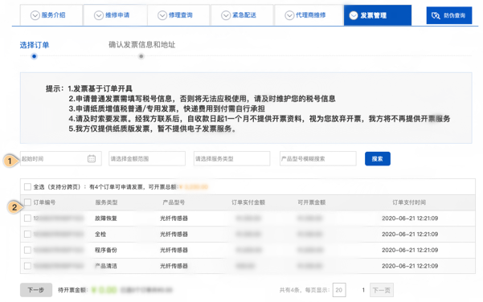The width and height of the screenshot is (483, 302).
Task: Click the 故障恢复 service type cell
Action: (106, 218)
